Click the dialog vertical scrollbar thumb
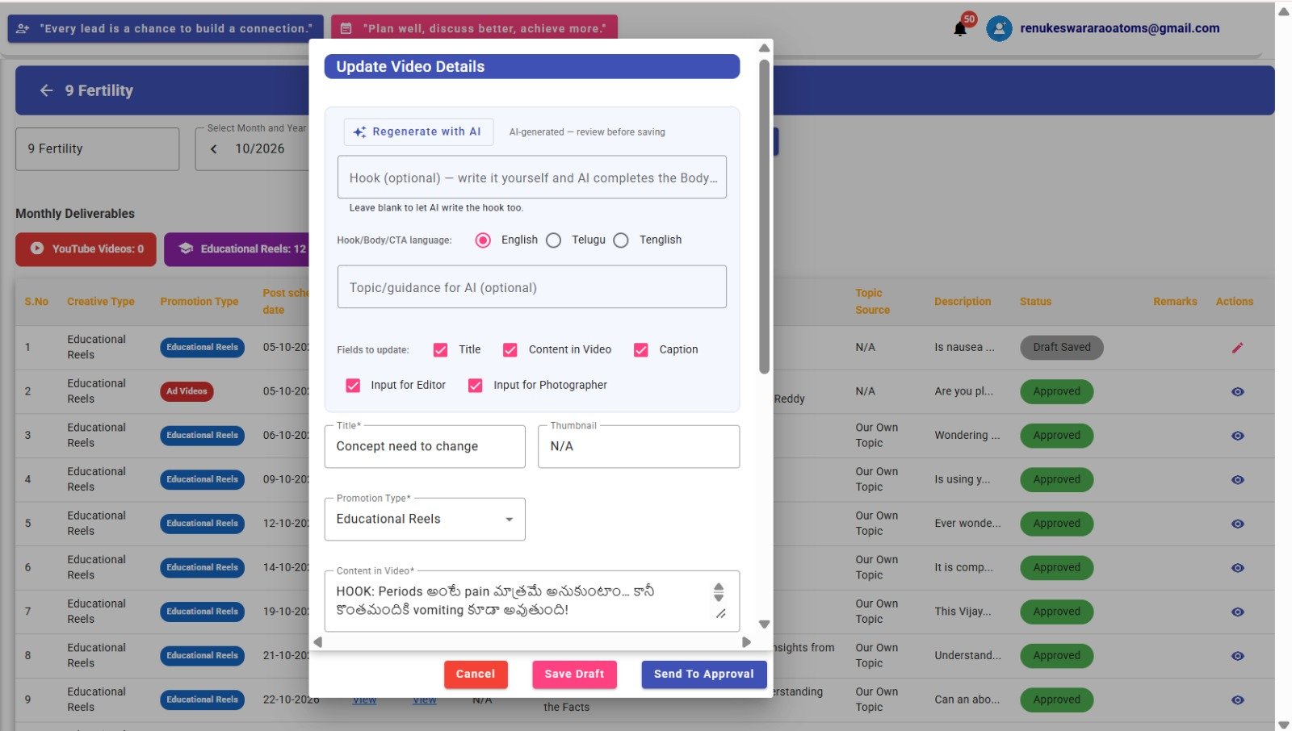This screenshot has height=731, width=1292. (x=764, y=216)
